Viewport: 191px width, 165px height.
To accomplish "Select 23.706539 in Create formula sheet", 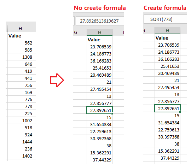I will pos(168,45).
